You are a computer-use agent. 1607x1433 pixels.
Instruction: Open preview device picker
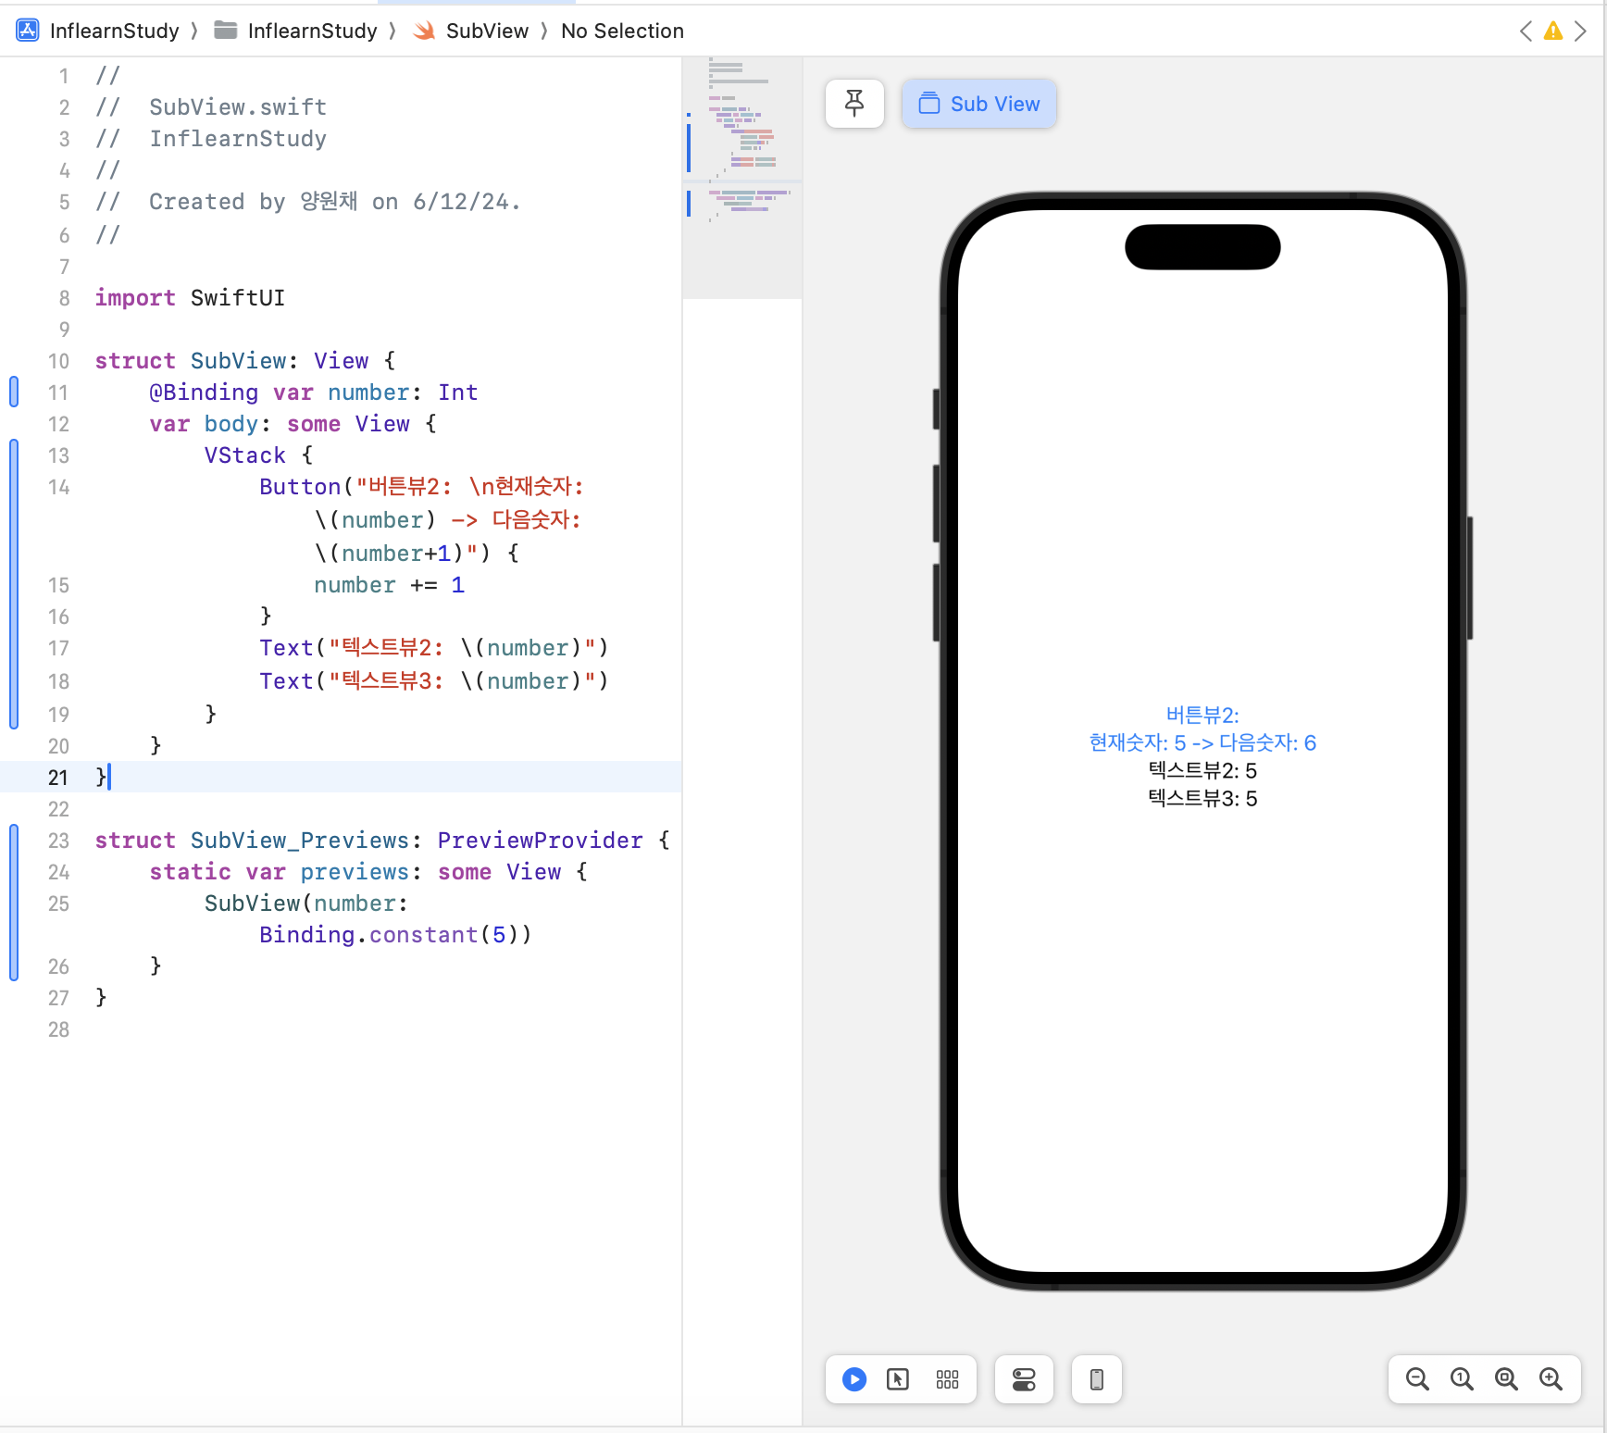1097,1379
